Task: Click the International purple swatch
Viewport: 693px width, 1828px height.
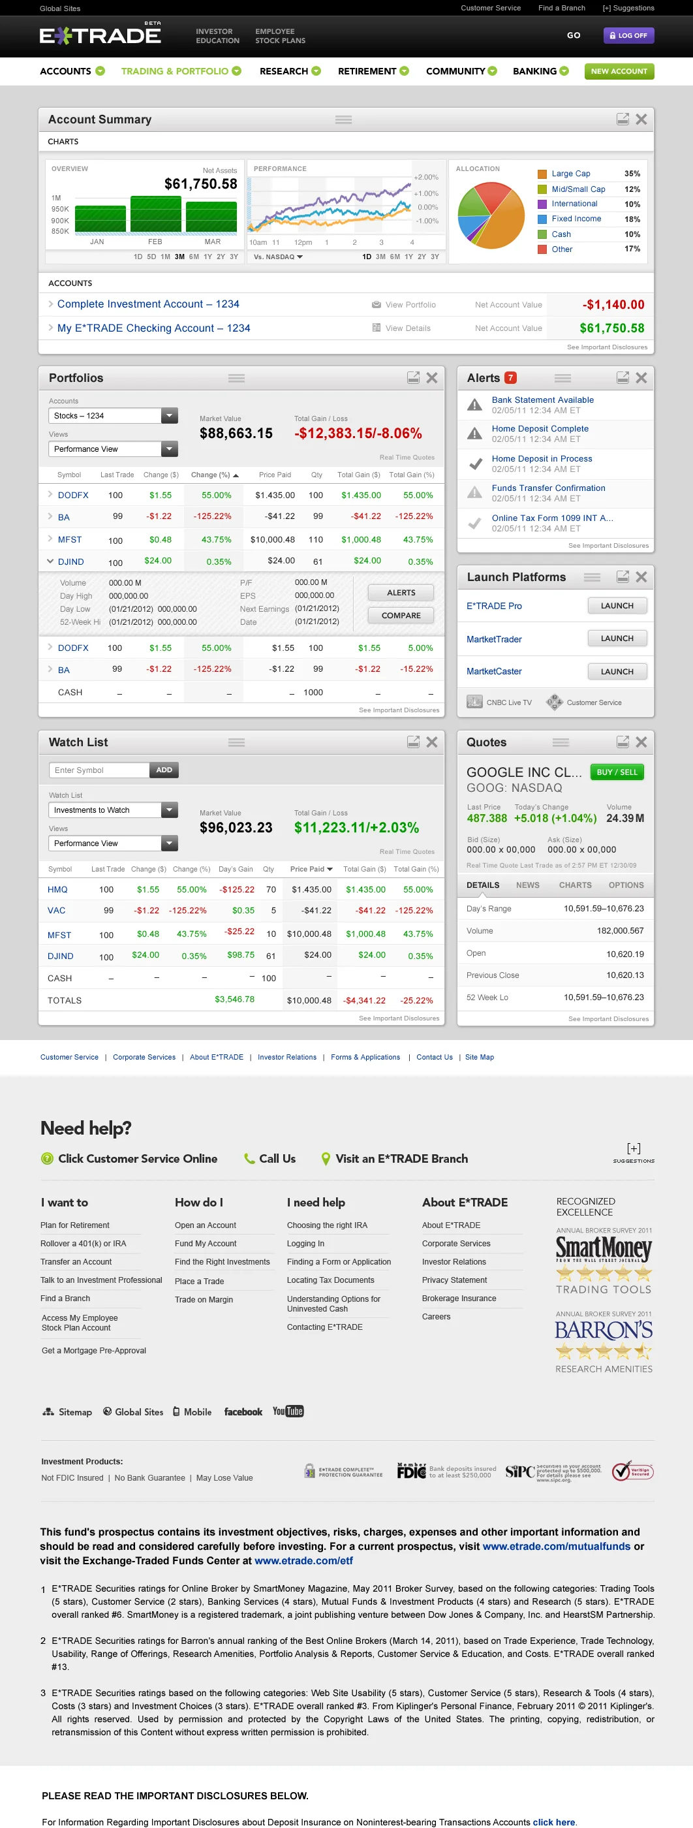Action: [x=542, y=204]
